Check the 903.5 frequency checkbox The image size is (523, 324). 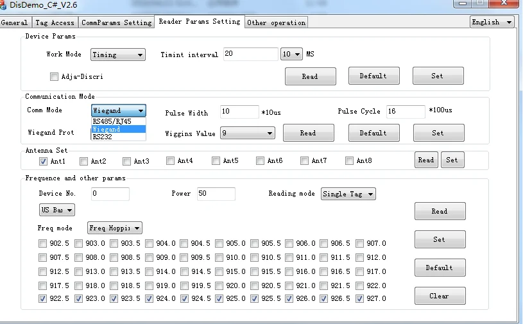[x=114, y=243]
